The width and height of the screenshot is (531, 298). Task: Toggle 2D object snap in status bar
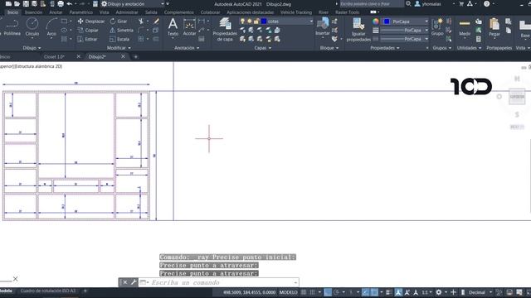tap(374, 292)
